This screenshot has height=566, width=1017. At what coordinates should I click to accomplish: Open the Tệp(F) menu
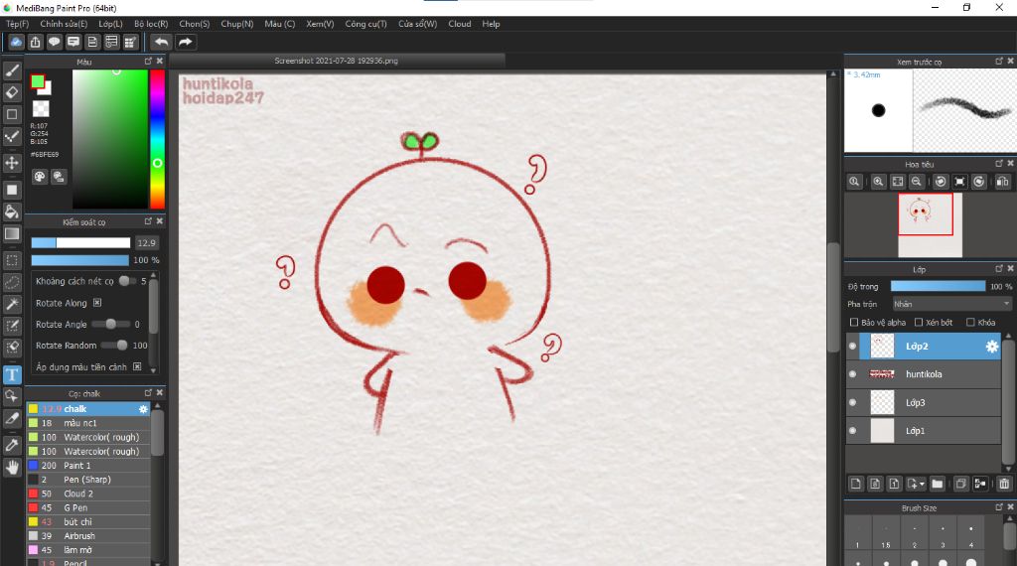18,24
